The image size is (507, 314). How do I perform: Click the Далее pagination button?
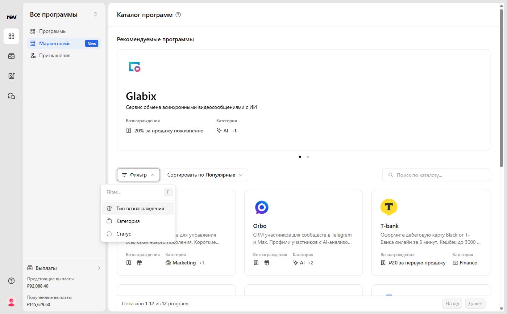pos(475,304)
